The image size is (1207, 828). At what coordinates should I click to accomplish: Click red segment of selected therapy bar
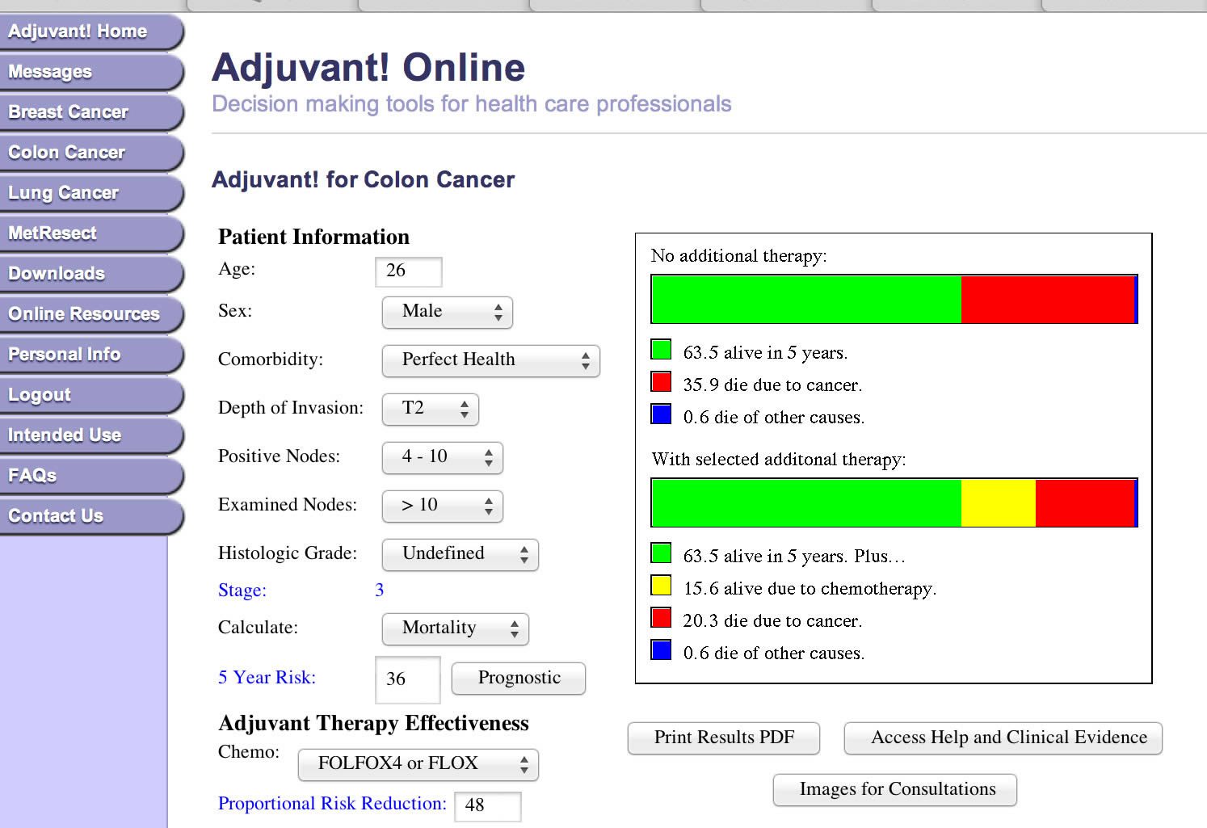1085,503
